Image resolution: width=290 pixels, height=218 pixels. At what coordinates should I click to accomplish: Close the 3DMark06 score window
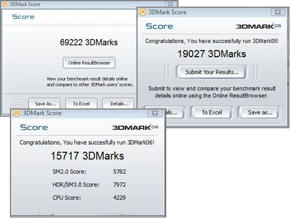[155, 113]
